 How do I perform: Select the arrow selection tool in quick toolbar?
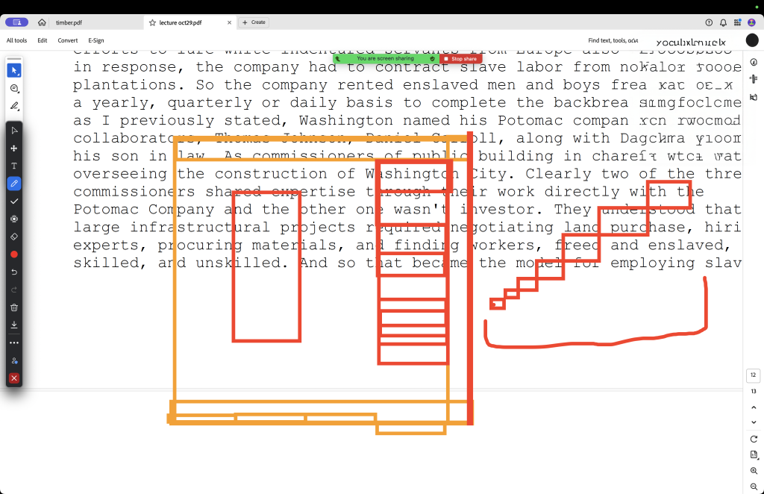coord(14,70)
